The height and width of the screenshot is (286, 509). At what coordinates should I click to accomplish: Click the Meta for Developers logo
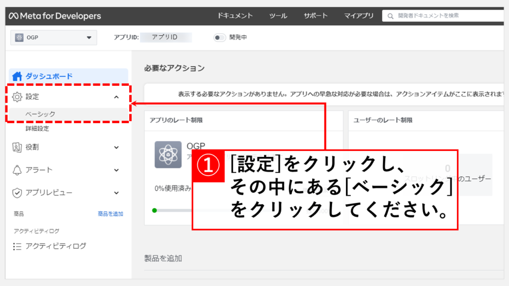(x=55, y=16)
